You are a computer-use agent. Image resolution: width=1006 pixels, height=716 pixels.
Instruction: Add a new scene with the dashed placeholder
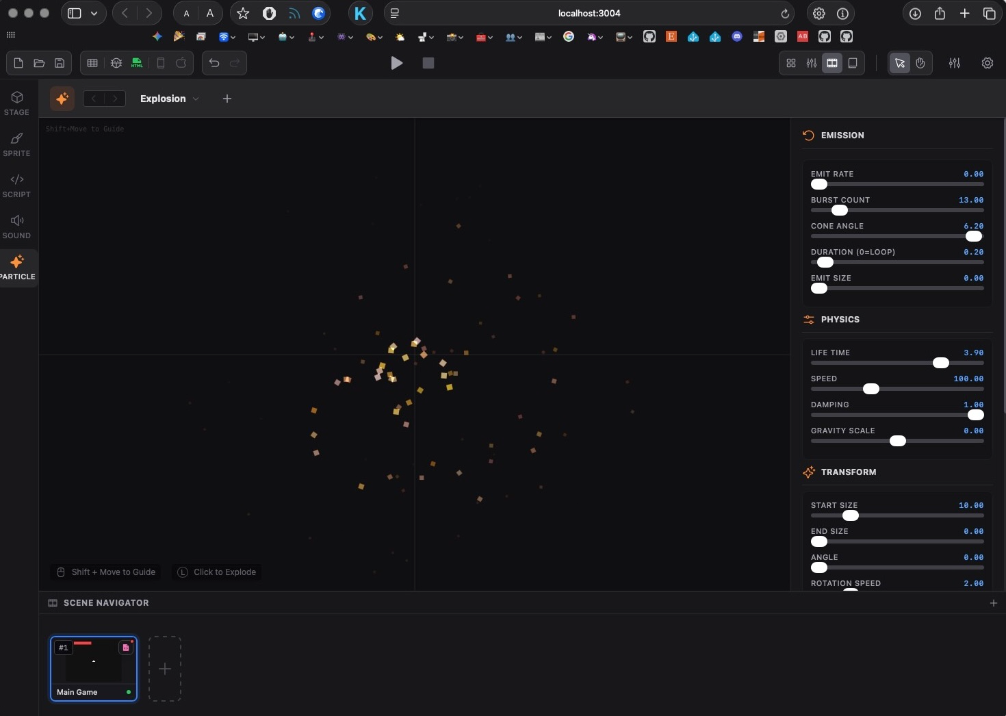[165, 669]
